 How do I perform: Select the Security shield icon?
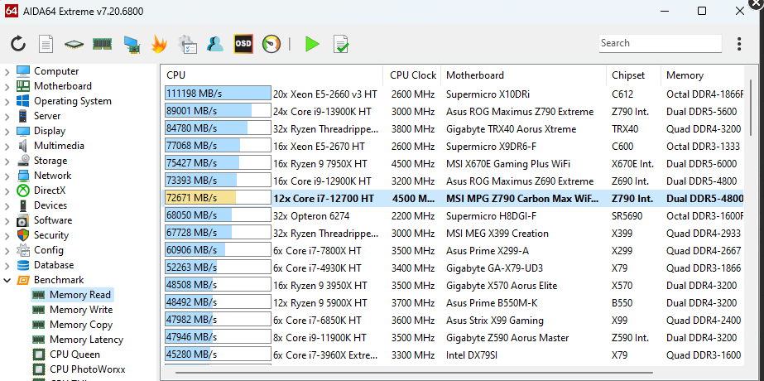click(23, 235)
